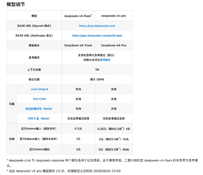Select the 0.2元 cache-hit input price cell
This screenshot has width=203, height=175.
pyautogui.click(x=79, y=129)
